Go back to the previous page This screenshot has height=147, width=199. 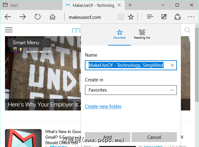click(8, 17)
